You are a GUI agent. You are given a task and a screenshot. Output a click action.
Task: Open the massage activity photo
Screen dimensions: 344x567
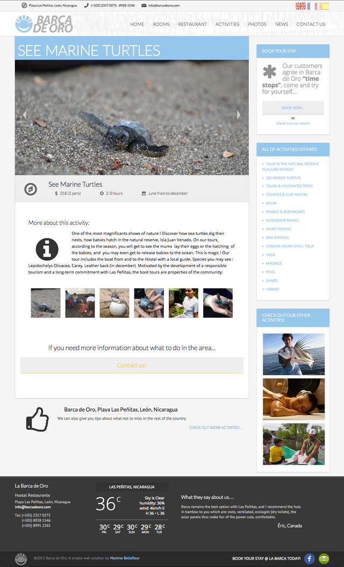point(293,399)
